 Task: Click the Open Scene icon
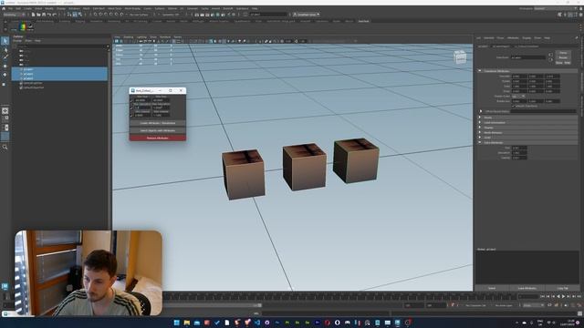38,15
